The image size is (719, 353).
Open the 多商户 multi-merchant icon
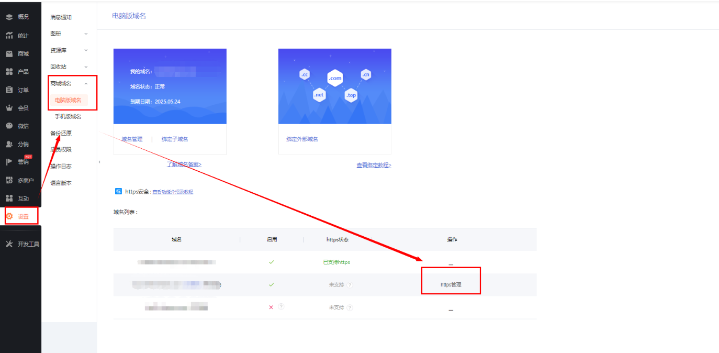9,180
